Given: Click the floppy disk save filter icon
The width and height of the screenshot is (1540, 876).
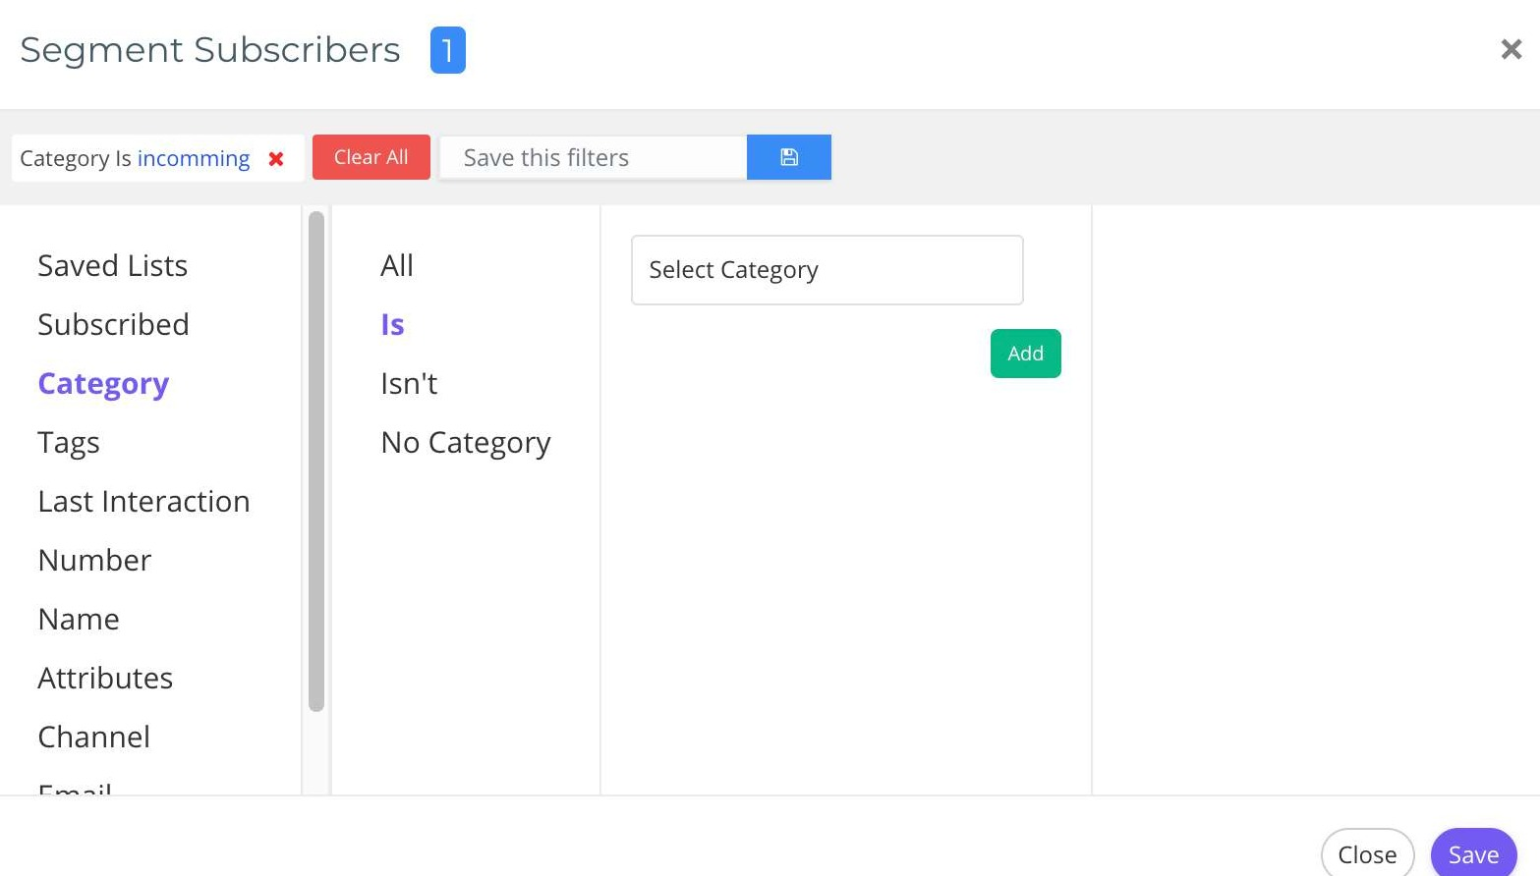Looking at the screenshot, I should click(x=788, y=157).
